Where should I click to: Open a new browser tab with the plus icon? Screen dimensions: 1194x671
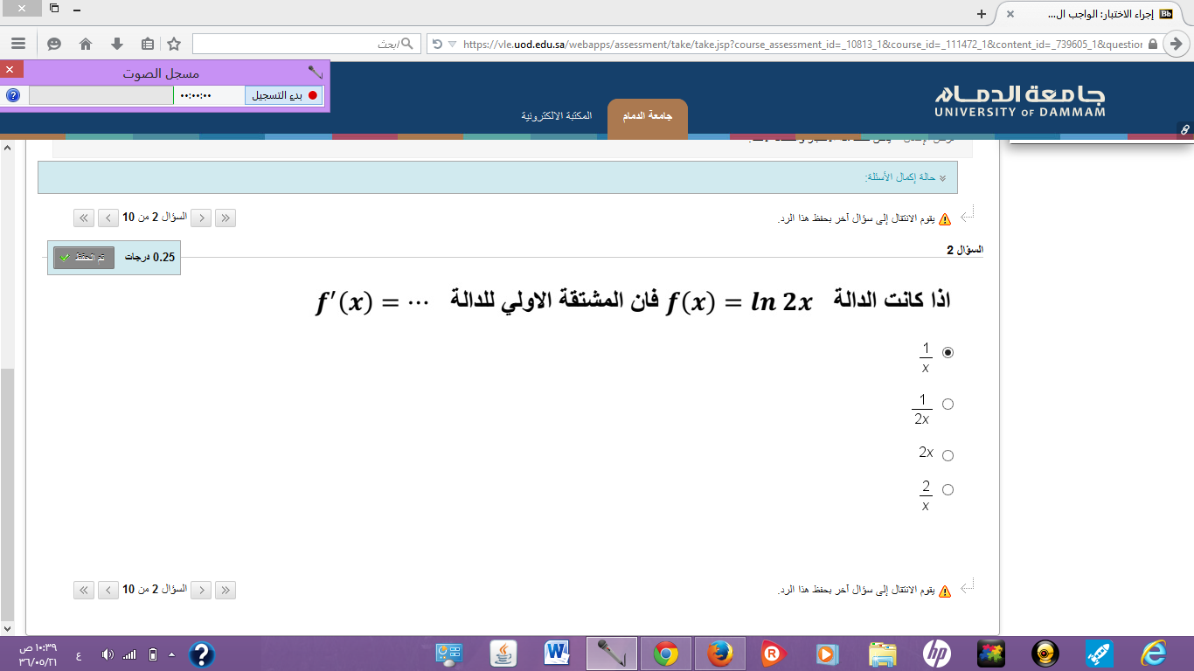[x=982, y=14]
